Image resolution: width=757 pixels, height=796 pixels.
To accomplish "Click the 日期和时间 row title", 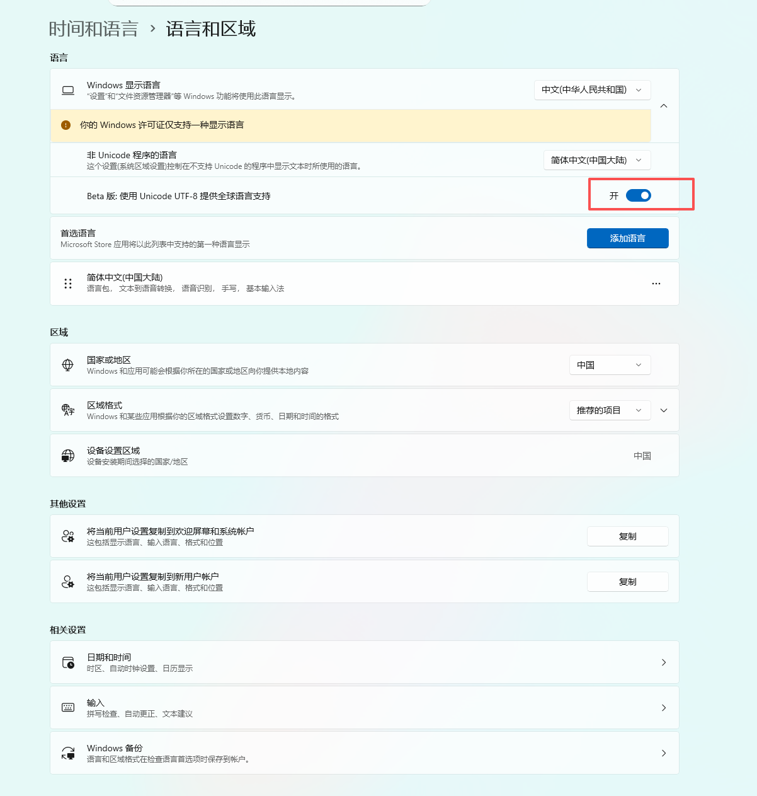I will click(109, 657).
